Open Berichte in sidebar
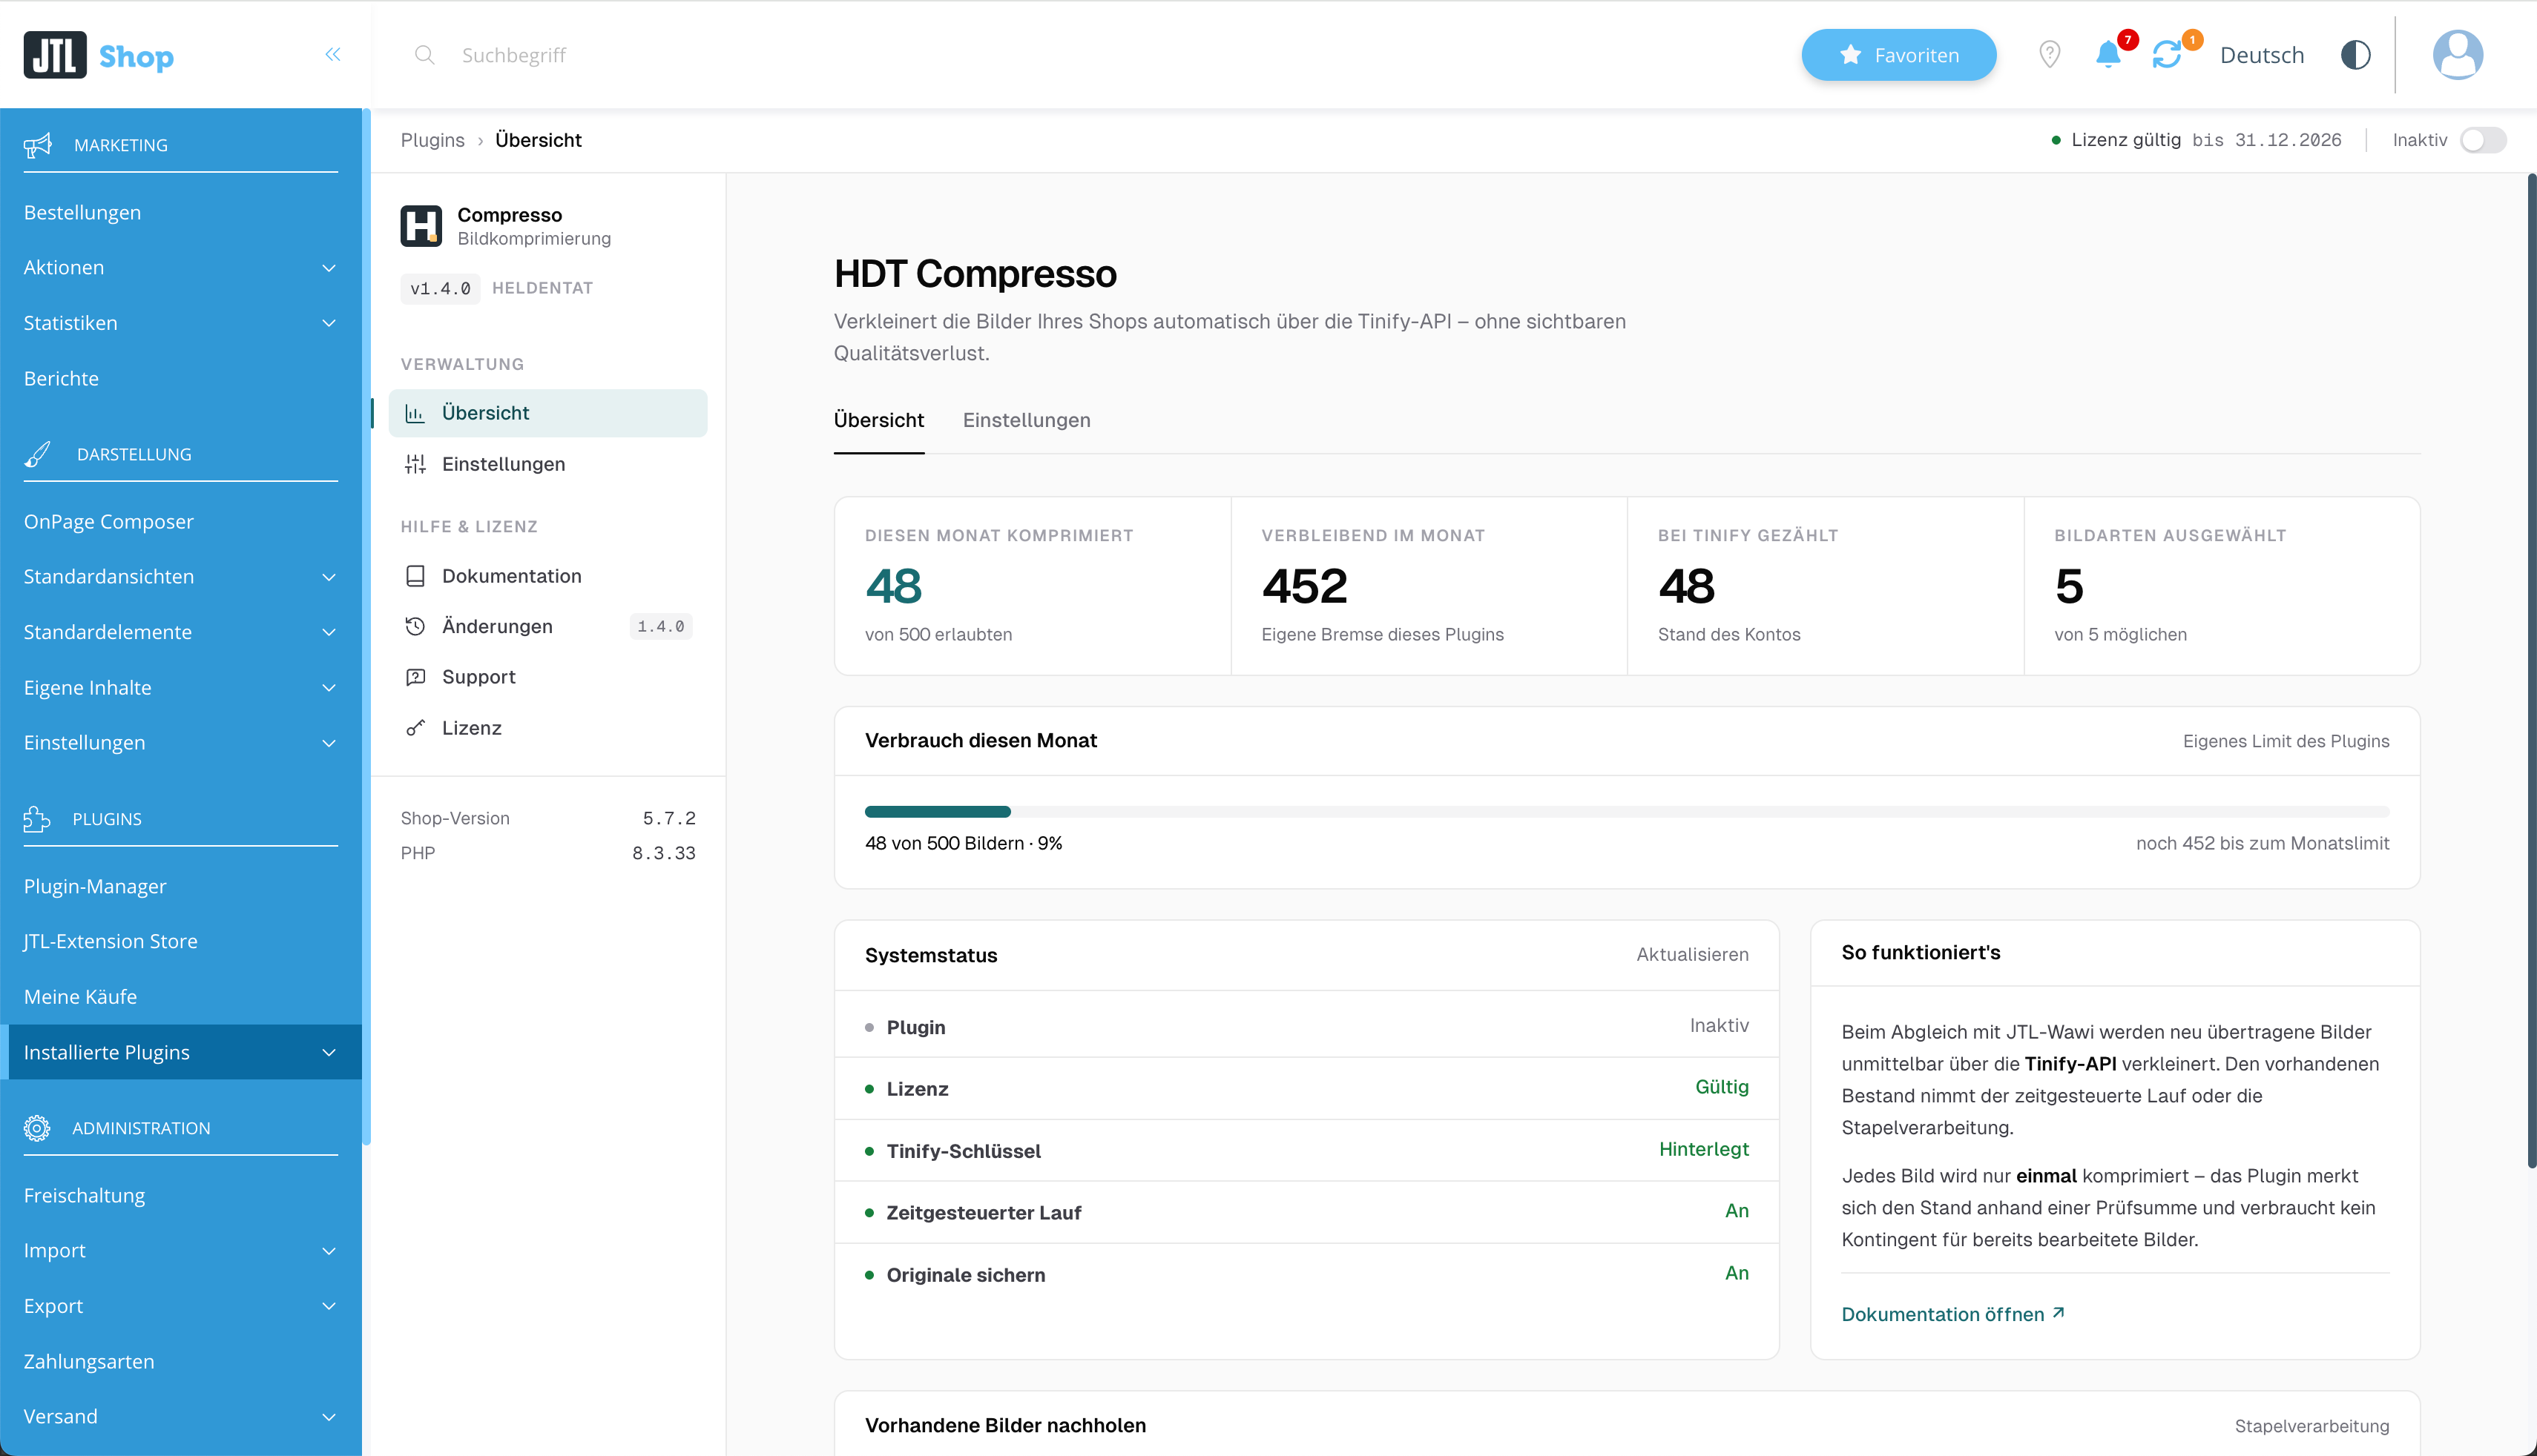 [61, 378]
